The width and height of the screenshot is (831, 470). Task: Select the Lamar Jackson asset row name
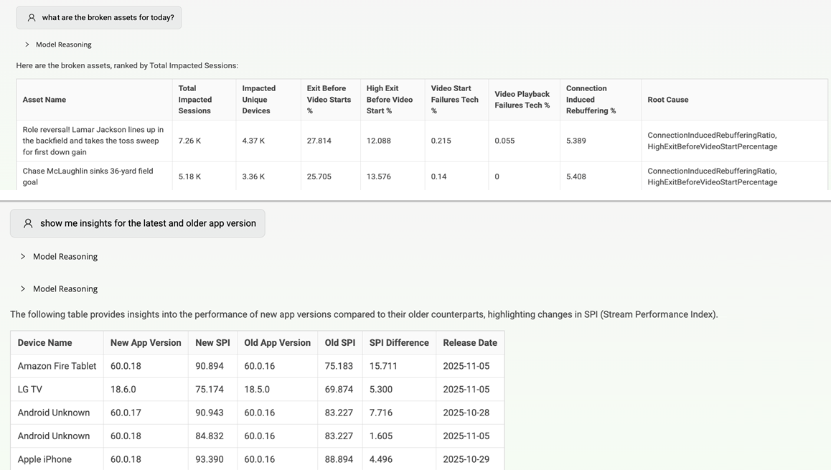click(93, 141)
